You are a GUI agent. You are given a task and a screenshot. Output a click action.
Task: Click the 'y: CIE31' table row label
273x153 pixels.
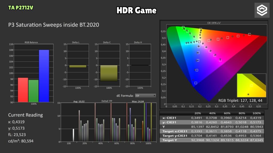[169, 122]
